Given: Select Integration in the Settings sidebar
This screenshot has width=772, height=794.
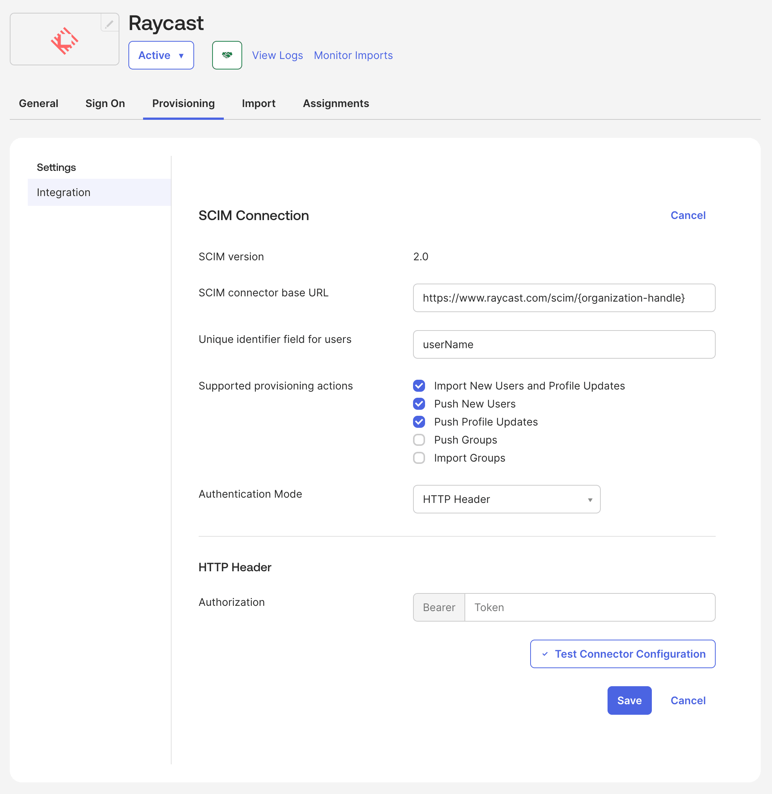Looking at the screenshot, I should tap(63, 192).
